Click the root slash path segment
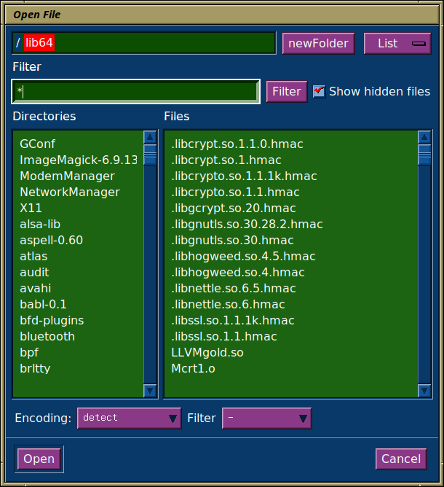 pyautogui.click(x=17, y=42)
